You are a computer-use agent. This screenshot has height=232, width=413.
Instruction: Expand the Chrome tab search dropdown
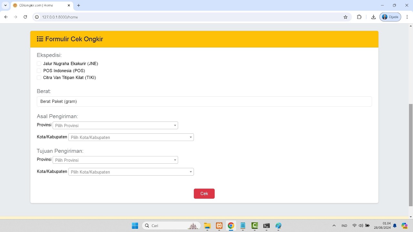click(x=5, y=5)
